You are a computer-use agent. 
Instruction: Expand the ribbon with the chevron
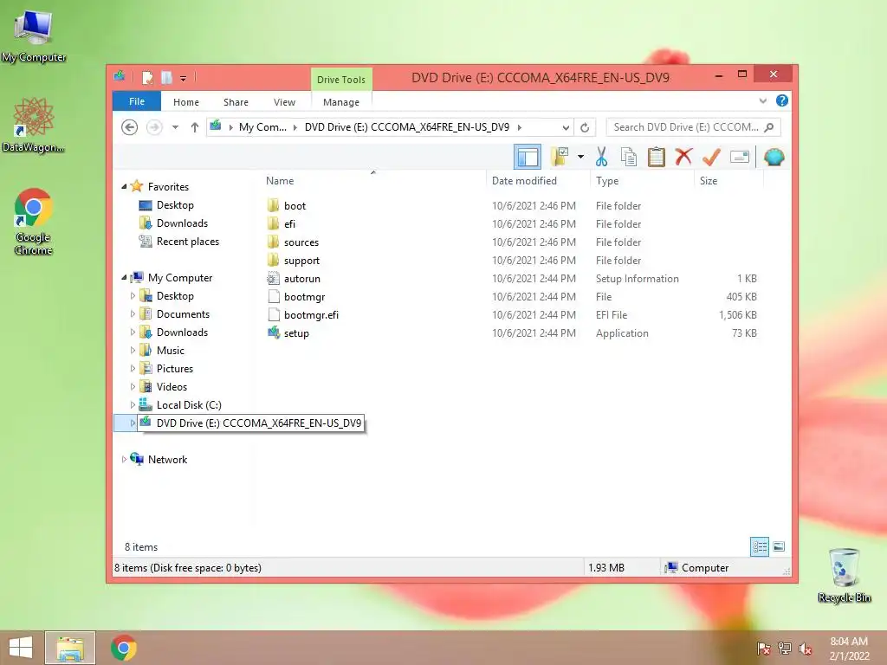762,100
